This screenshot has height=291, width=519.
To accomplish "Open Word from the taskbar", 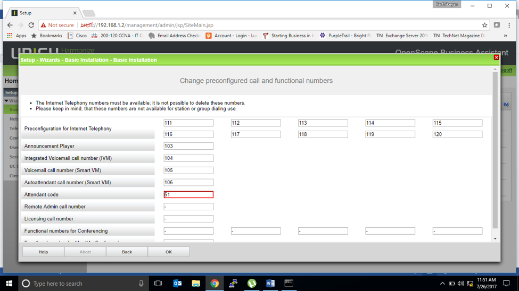I will point(270,284).
